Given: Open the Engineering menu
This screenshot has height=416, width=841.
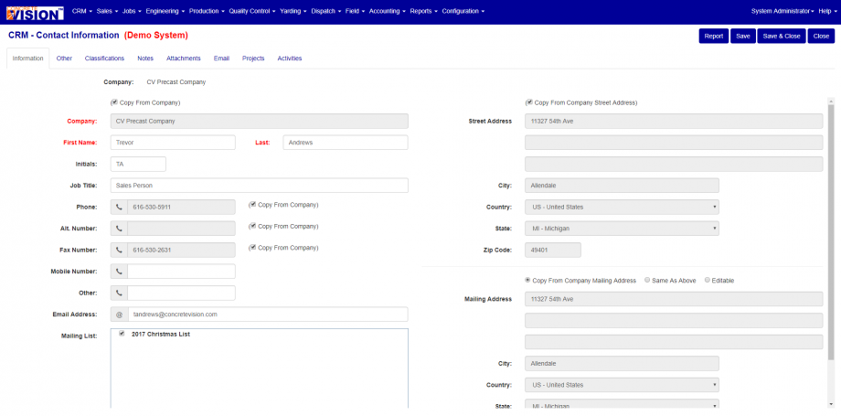Looking at the screenshot, I should (x=165, y=11).
